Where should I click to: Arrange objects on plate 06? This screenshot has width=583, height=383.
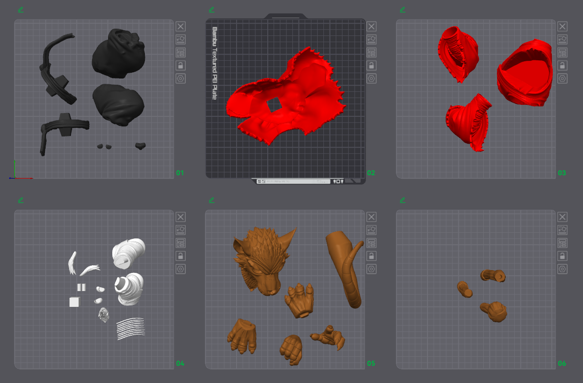(562, 243)
